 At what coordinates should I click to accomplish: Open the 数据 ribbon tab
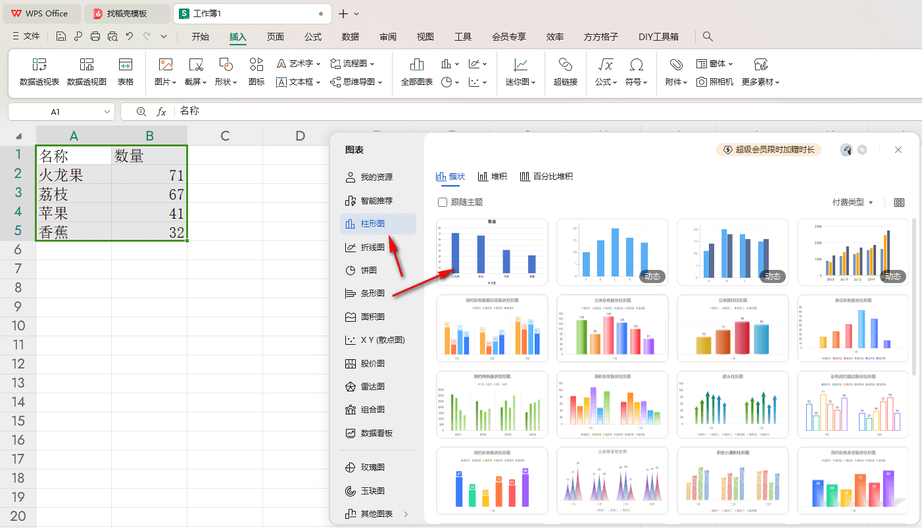coord(351,37)
